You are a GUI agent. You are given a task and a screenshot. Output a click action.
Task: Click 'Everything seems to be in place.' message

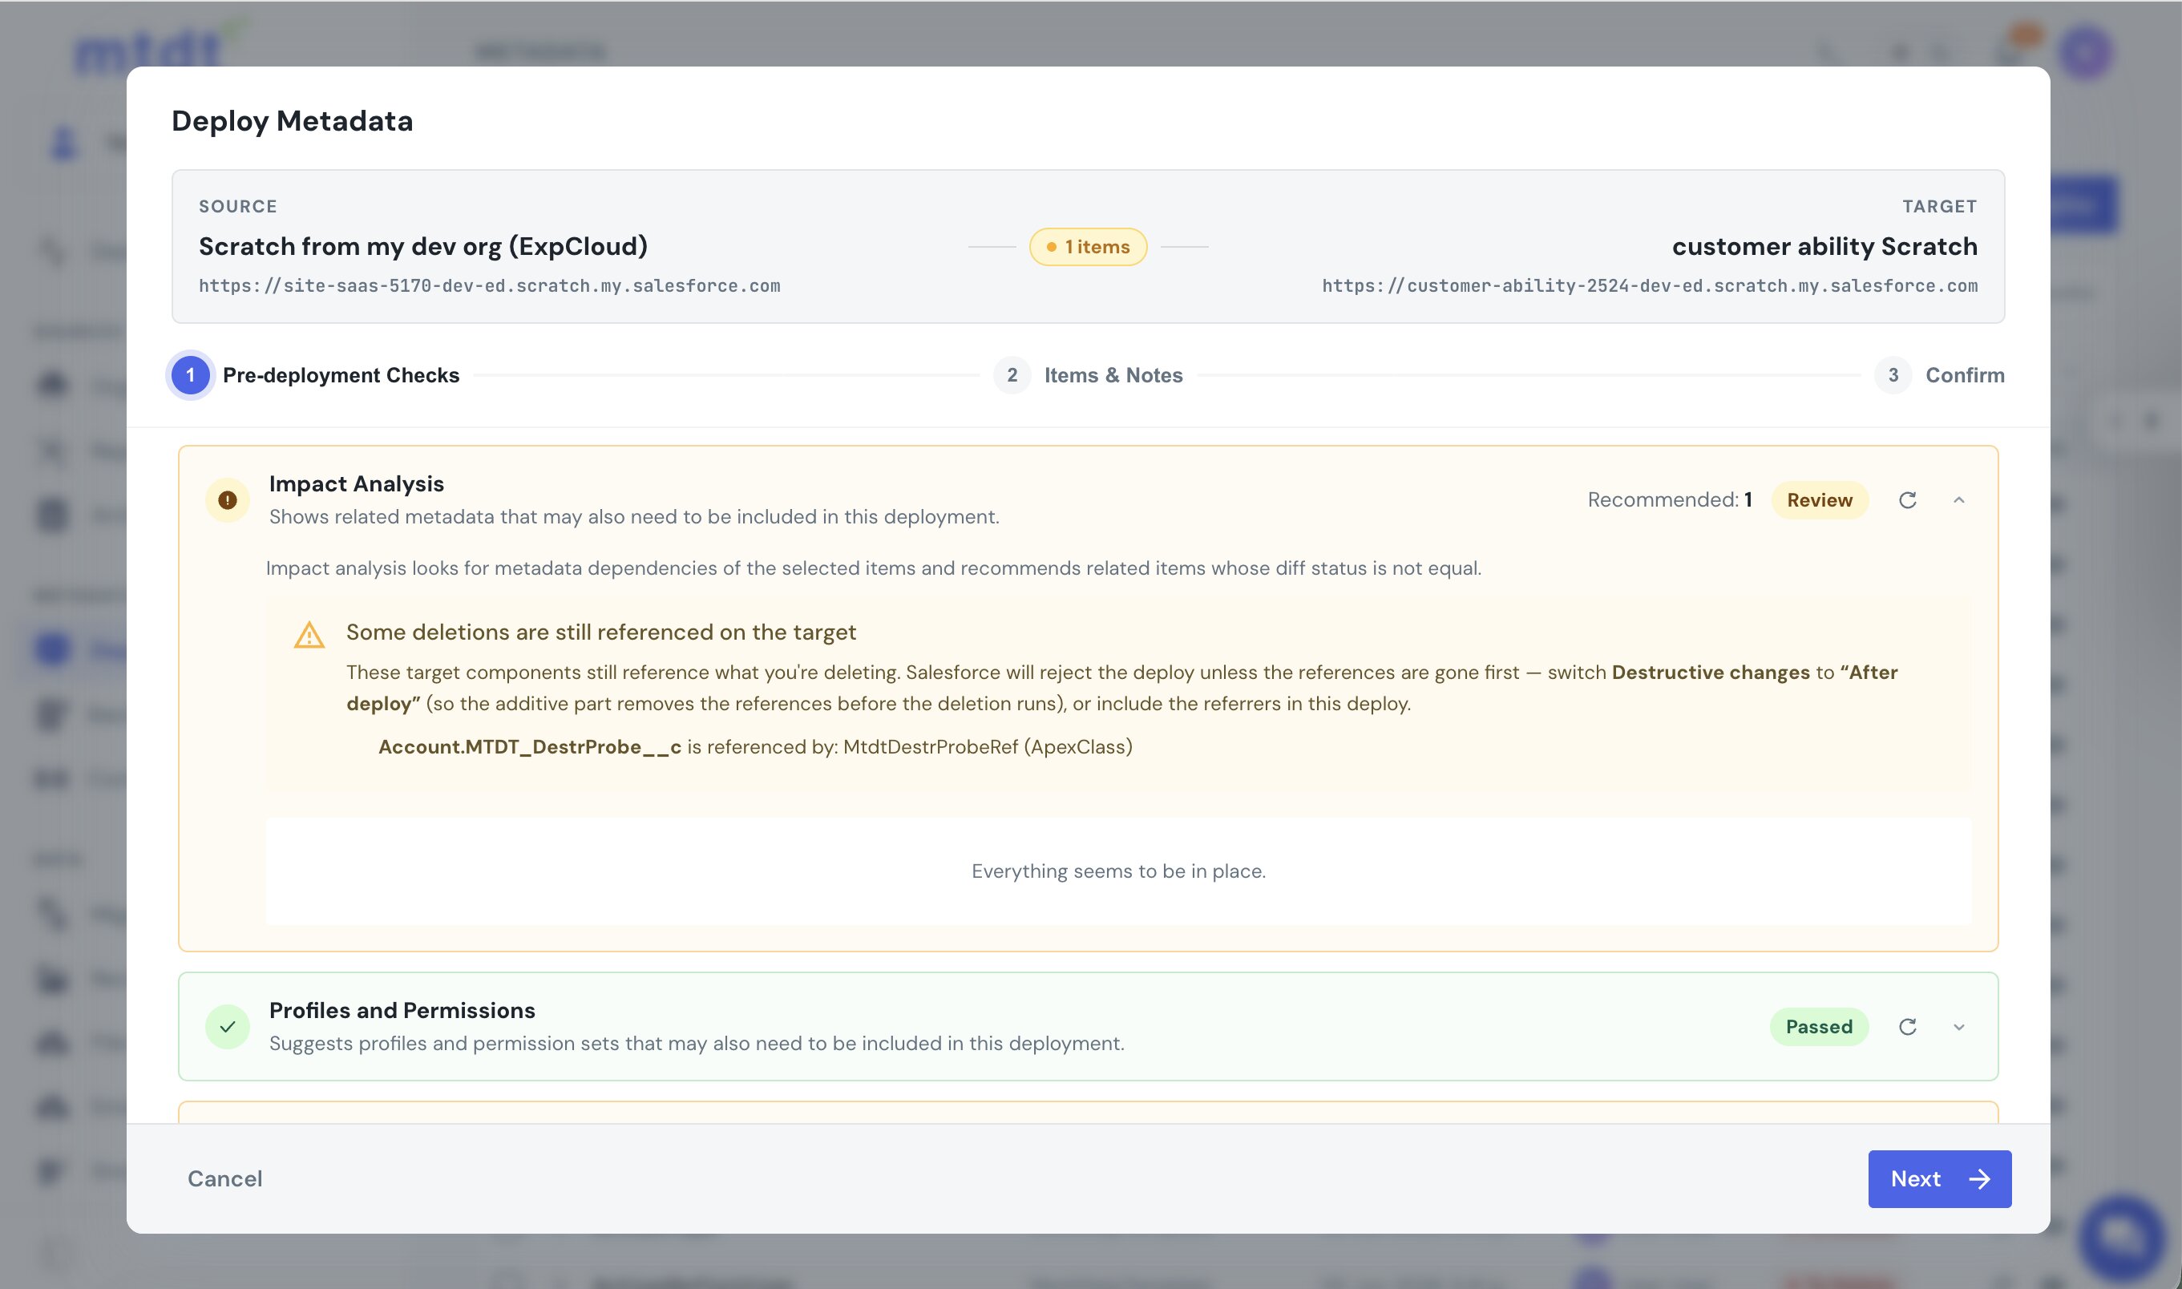click(1118, 871)
